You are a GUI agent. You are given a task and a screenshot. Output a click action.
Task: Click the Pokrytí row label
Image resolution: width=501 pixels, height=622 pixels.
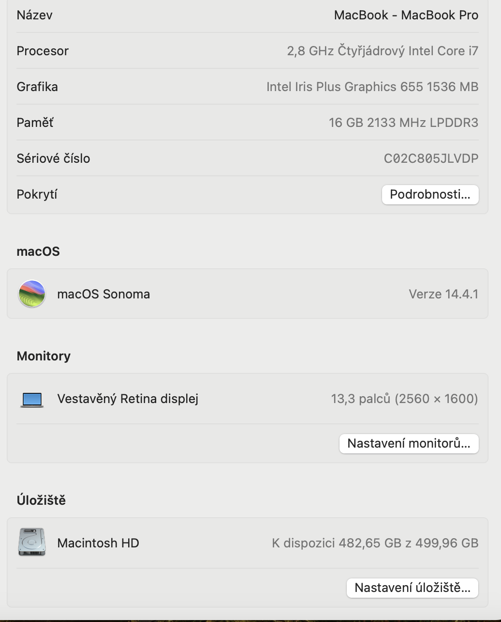(37, 194)
